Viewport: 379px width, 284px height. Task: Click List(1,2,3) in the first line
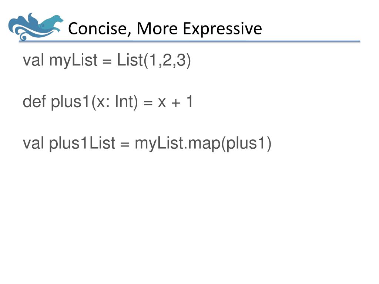click(x=154, y=61)
